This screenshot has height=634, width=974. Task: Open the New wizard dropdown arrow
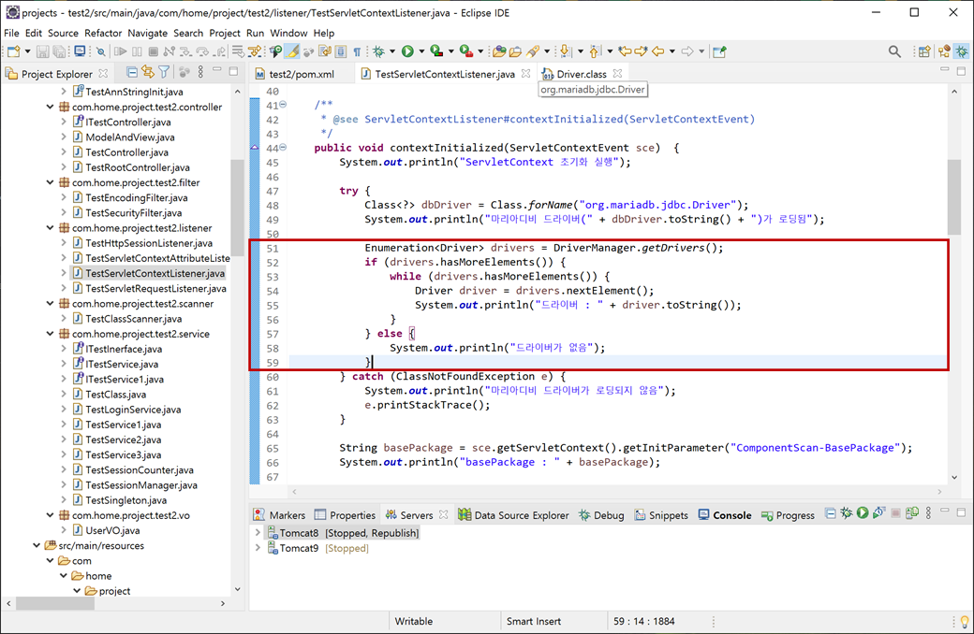[x=28, y=51]
